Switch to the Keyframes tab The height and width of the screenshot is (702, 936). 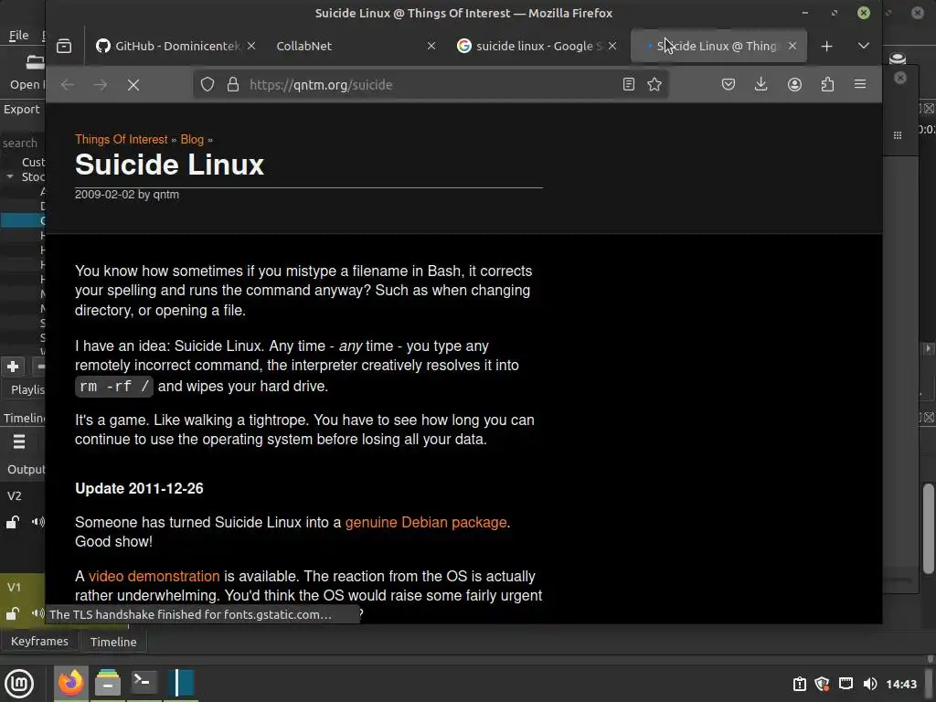pos(39,641)
